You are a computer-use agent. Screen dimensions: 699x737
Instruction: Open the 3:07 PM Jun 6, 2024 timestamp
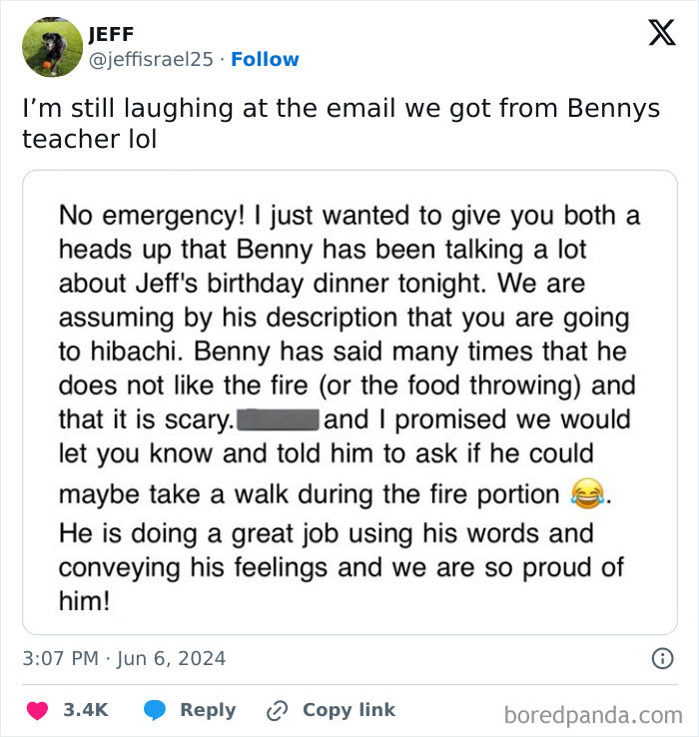pyautogui.click(x=124, y=658)
